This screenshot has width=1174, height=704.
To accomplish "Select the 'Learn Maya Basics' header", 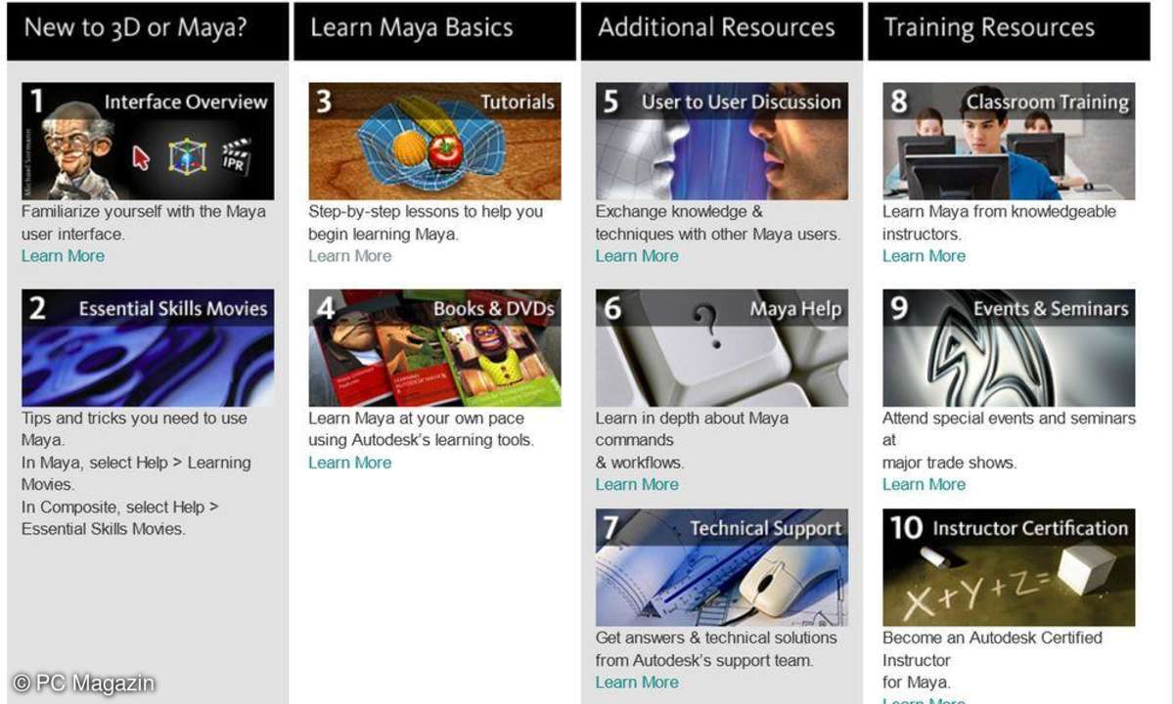I will coord(434,30).
